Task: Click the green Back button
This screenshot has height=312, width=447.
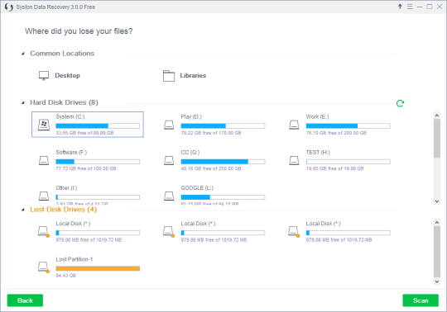Action: coord(25,300)
